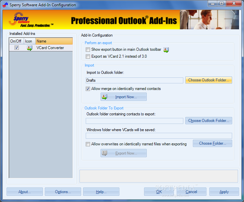Enable Show export button in main Outlook toolbar
The image size is (244, 202).
coord(88,50)
